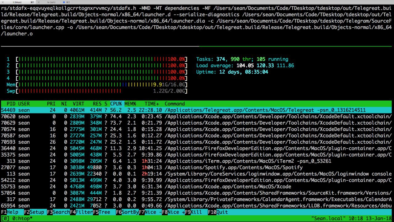Select process row with PID 70620

click(196, 117)
